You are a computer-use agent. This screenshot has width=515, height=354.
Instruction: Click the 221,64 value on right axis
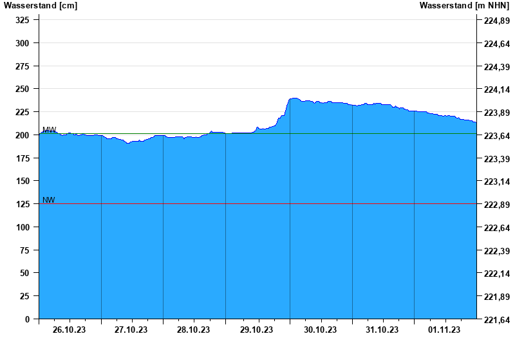point(497,320)
